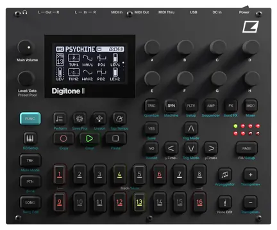Toggle trig key 10

point(80,202)
